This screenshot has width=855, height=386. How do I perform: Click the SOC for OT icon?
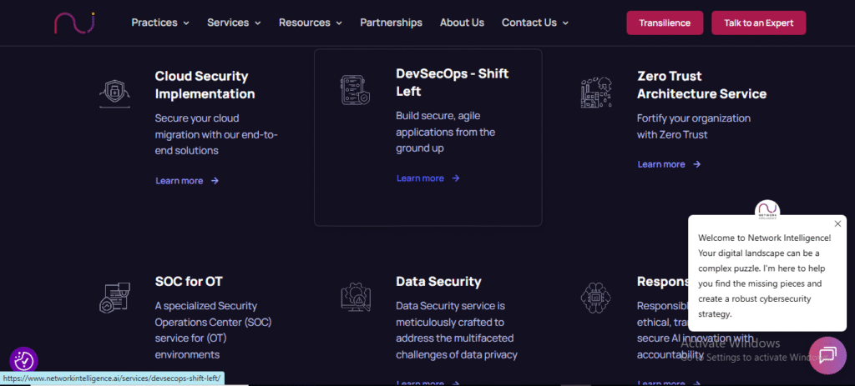115,297
